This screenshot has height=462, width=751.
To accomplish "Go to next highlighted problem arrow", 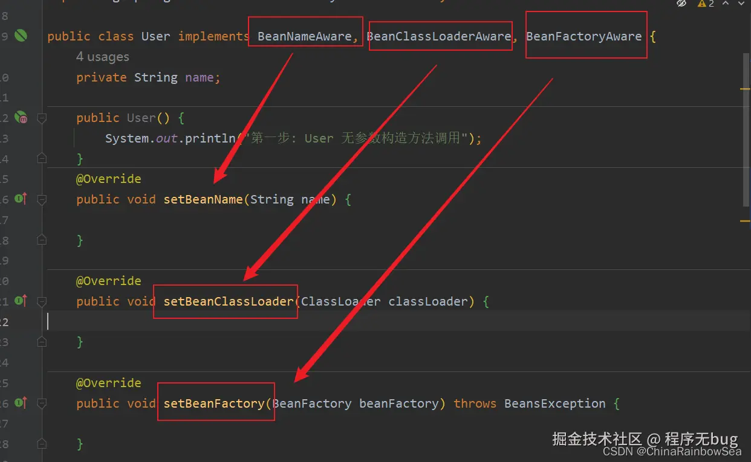I will (740, 3).
